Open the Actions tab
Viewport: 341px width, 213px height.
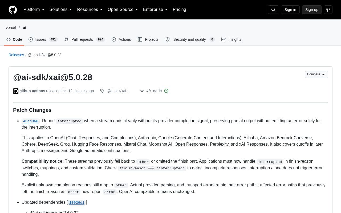coord(121,39)
